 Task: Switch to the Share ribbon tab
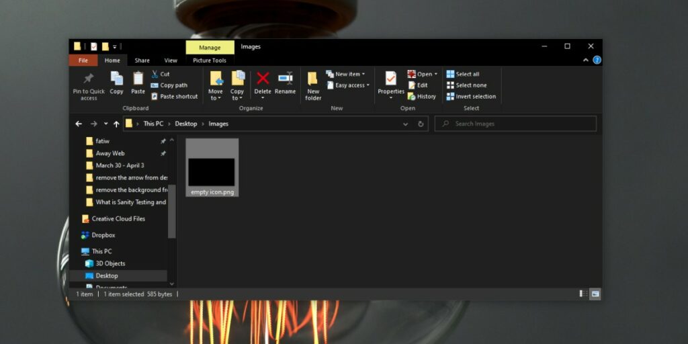(x=142, y=60)
